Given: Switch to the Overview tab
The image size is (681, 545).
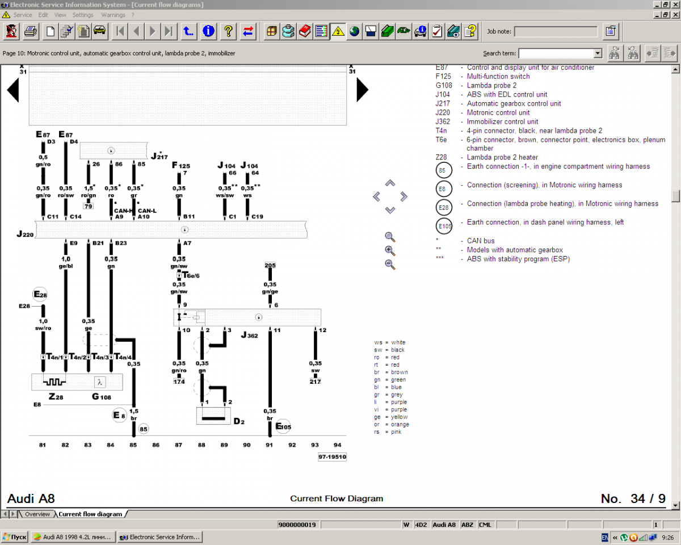Looking at the screenshot, I should [37, 514].
